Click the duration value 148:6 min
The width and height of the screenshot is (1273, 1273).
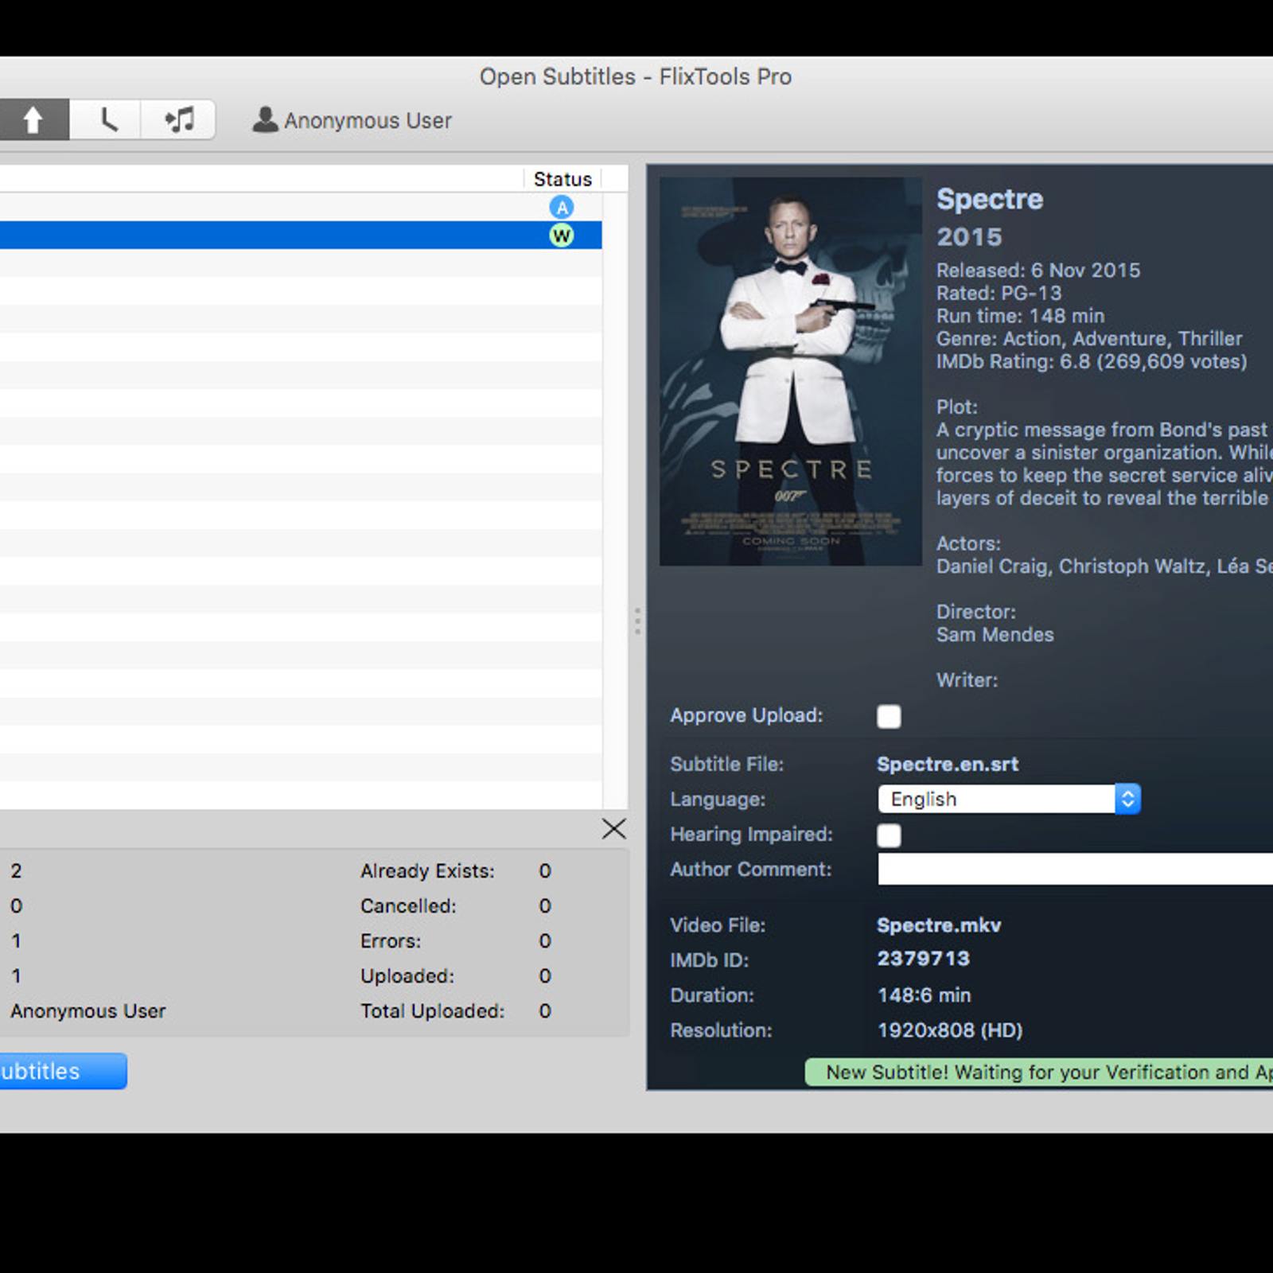click(x=924, y=995)
